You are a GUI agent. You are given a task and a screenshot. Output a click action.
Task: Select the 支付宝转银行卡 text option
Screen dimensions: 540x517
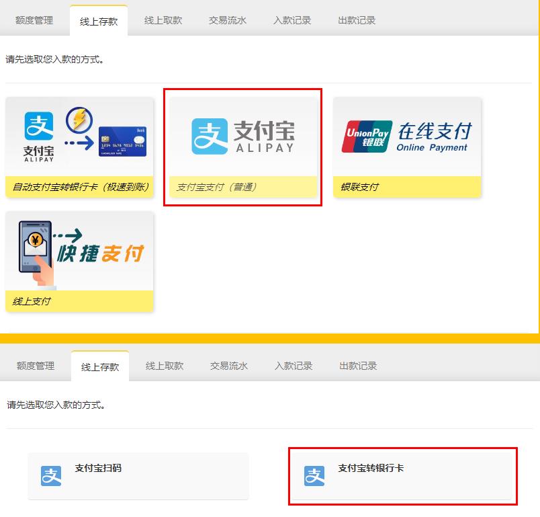pos(371,468)
